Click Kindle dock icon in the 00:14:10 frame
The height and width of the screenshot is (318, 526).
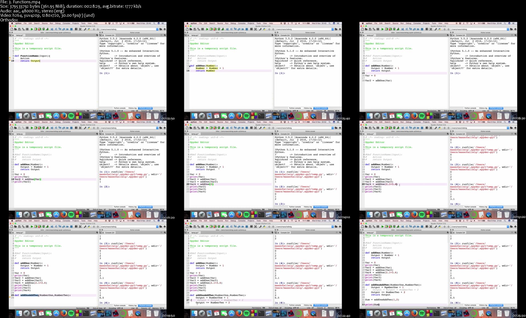[276, 214]
